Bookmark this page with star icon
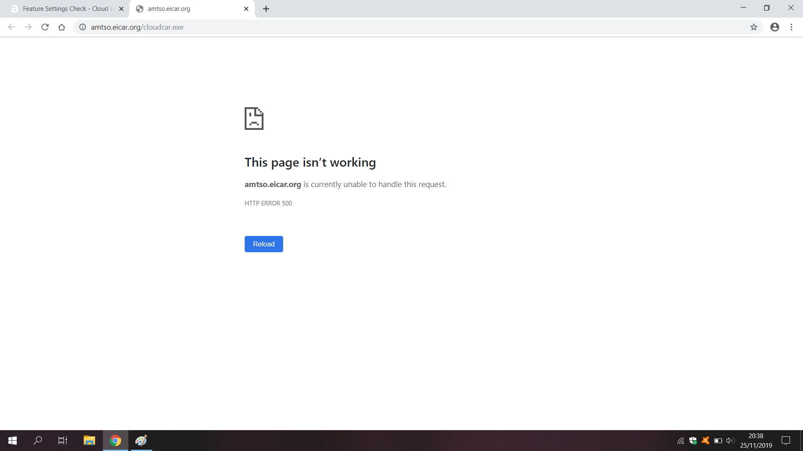 point(754,27)
